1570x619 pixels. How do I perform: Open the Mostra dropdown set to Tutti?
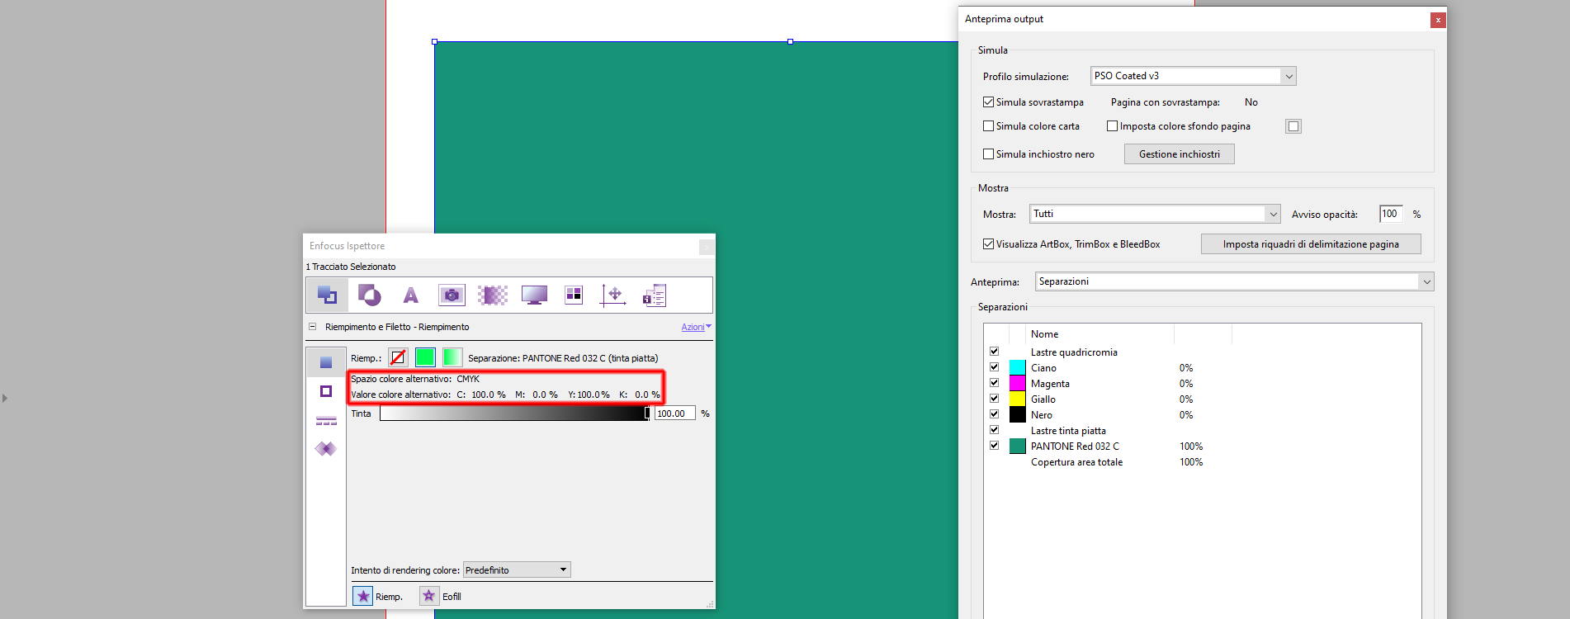coord(1155,214)
